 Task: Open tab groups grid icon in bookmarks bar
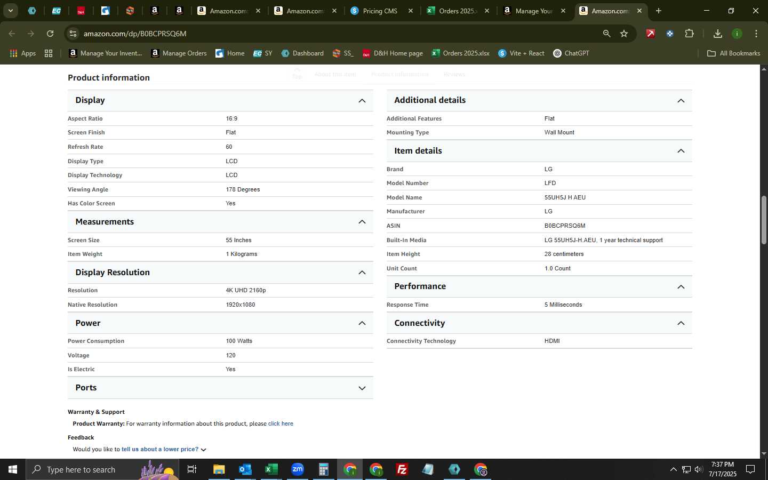click(49, 53)
